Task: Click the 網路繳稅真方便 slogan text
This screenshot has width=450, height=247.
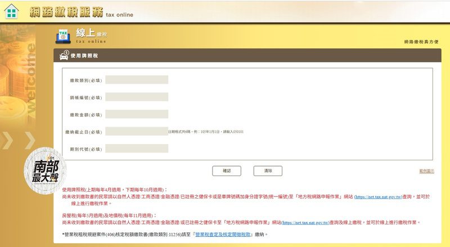Action: pos(421,42)
